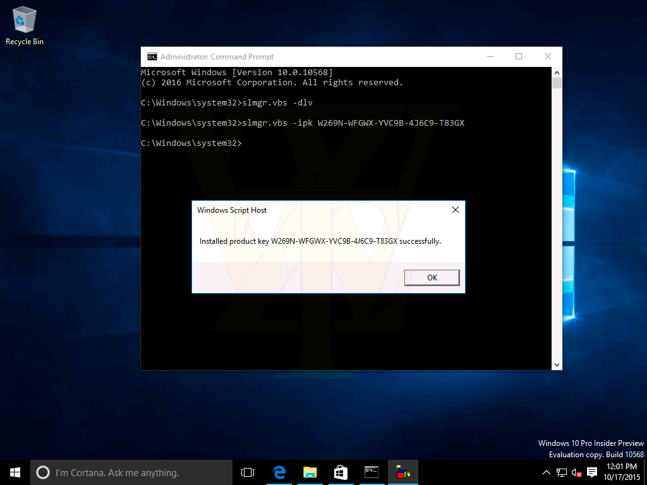647x485 pixels.
Task: Open the Windows Store taskbar icon
Action: tap(341, 472)
